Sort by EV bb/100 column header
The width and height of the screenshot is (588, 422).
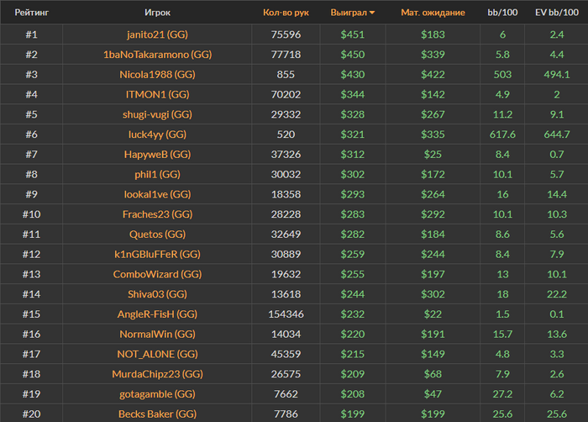pyautogui.click(x=556, y=13)
